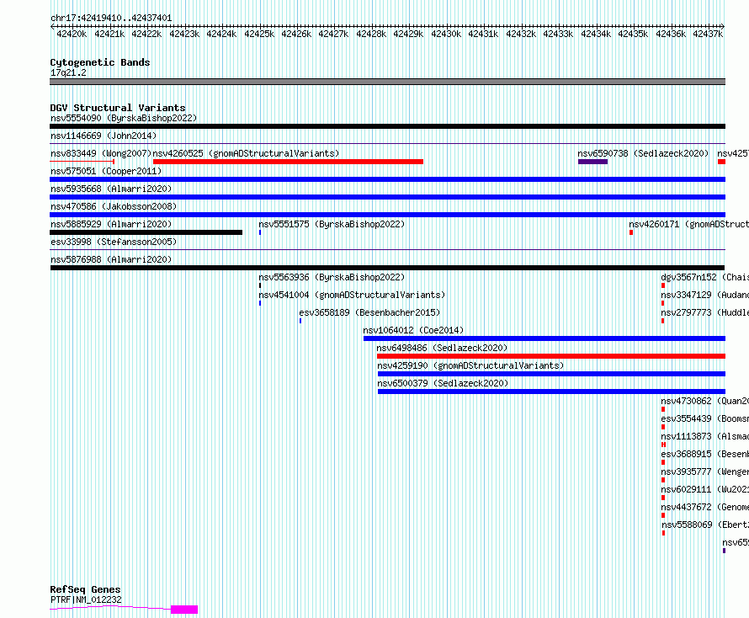Image resolution: width=749 pixels, height=618 pixels.
Task: Click the 42437k ruler label
Action: (708, 34)
